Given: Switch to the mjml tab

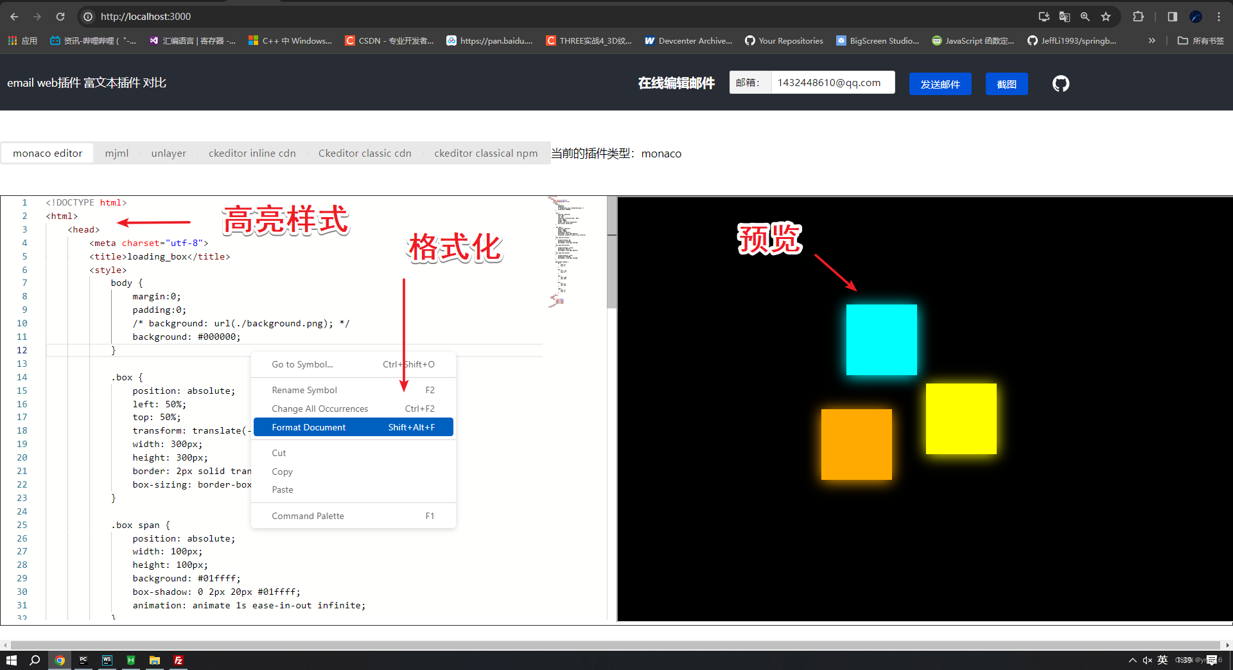Looking at the screenshot, I should pyautogui.click(x=117, y=153).
